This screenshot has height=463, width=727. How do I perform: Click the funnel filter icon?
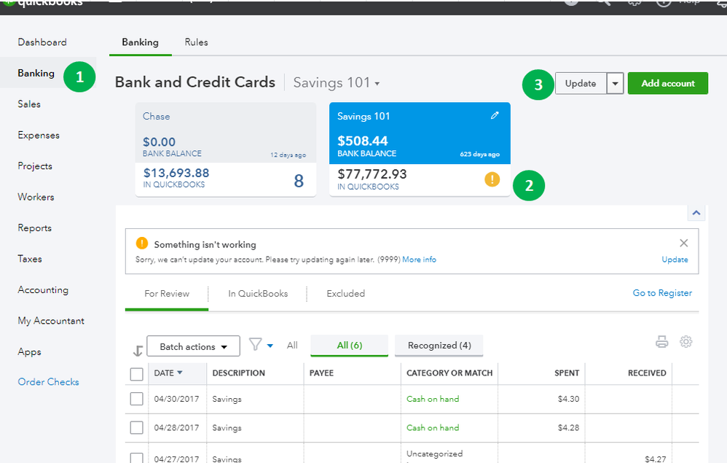click(x=256, y=344)
